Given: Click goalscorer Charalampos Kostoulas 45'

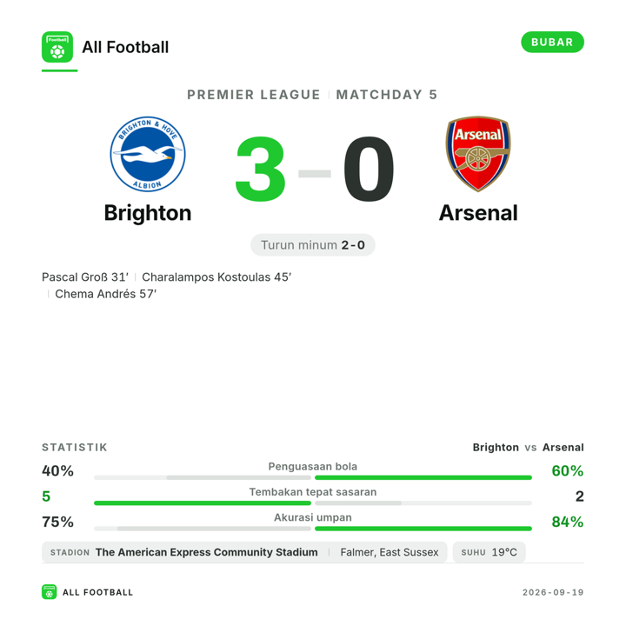Looking at the screenshot, I should click(x=216, y=277).
